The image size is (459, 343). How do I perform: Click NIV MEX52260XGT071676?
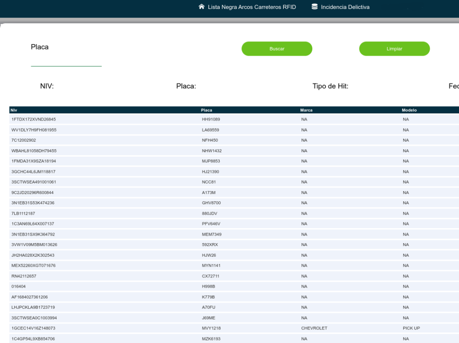(34, 265)
